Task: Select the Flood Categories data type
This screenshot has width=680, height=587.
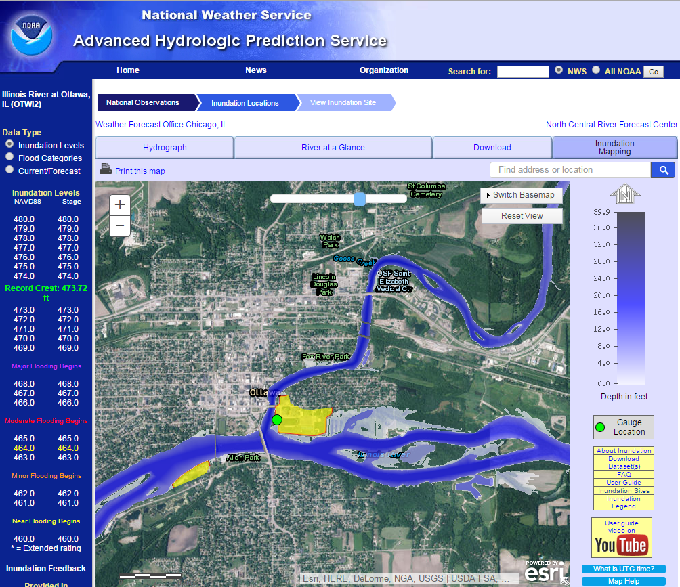Action: click(9, 158)
